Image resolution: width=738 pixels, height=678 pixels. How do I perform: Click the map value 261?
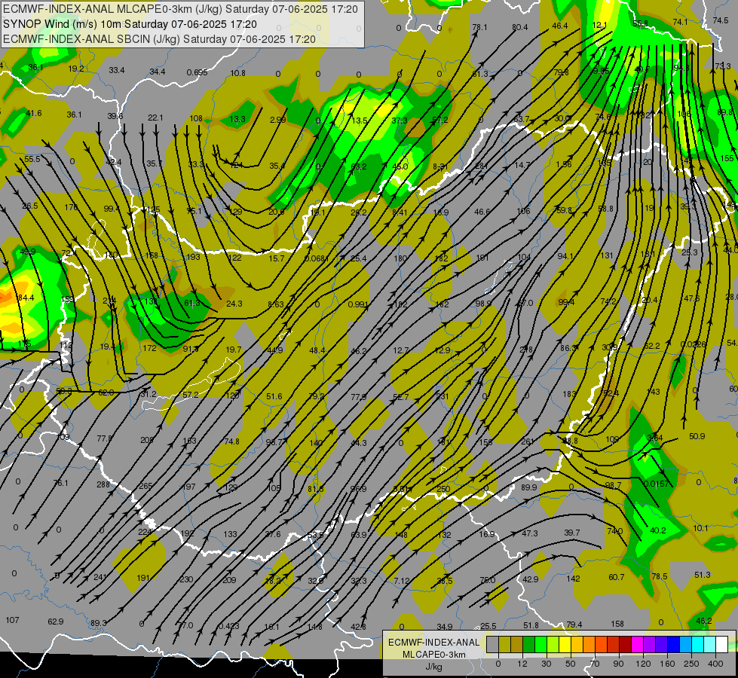pyautogui.click(x=528, y=441)
